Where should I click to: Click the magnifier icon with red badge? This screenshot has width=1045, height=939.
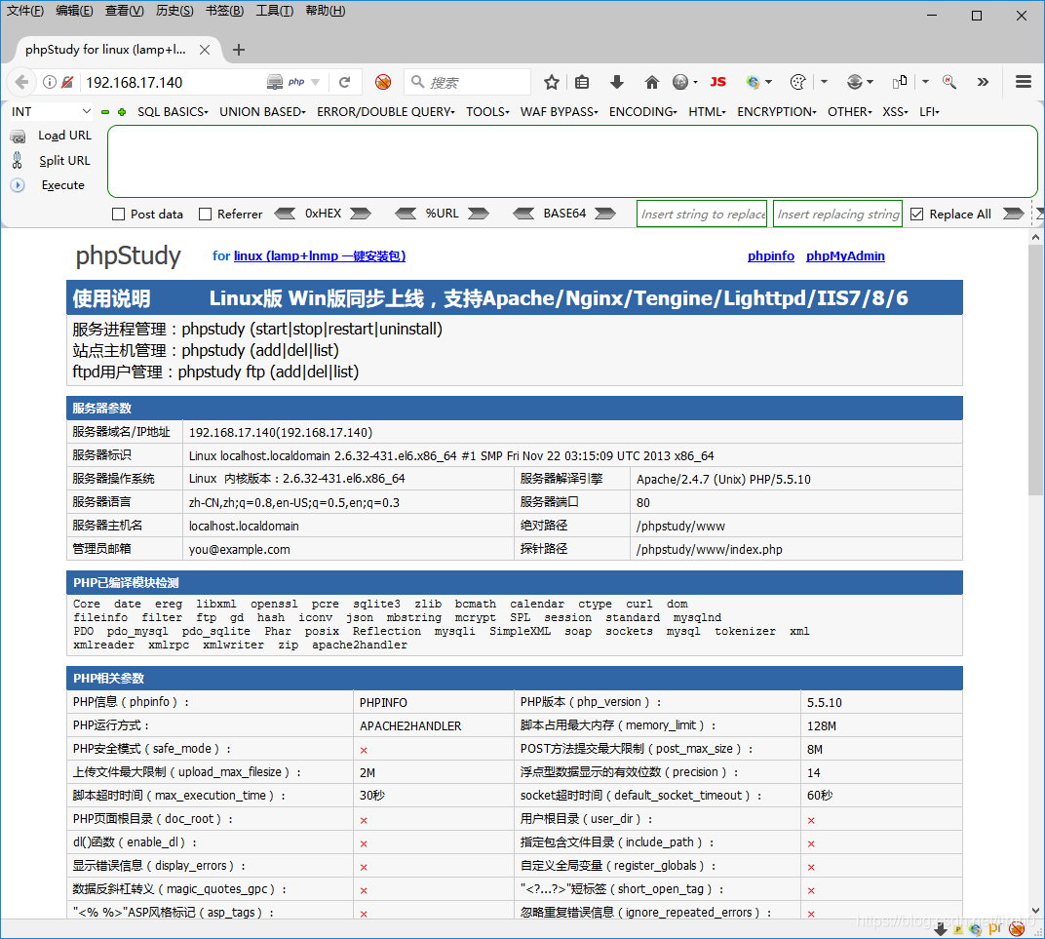point(949,82)
